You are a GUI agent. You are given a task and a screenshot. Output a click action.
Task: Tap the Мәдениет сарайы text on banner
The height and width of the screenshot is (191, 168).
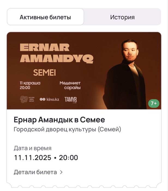pyautogui.click(x=70, y=86)
